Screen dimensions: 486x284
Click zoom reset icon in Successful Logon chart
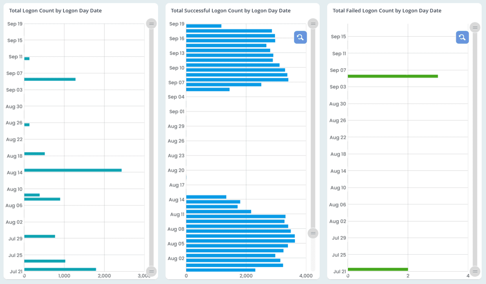[x=300, y=37]
